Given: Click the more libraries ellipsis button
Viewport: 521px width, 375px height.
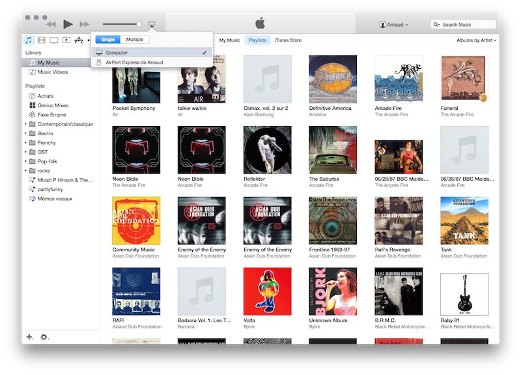Looking at the screenshot, I should (89, 40).
